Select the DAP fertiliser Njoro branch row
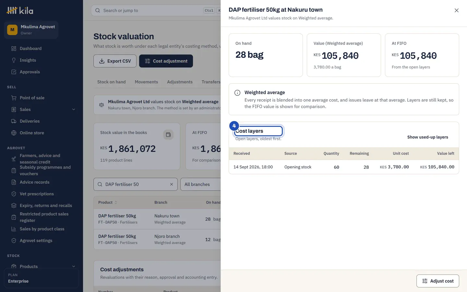The image size is (467, 292). (x=157, y=239)
